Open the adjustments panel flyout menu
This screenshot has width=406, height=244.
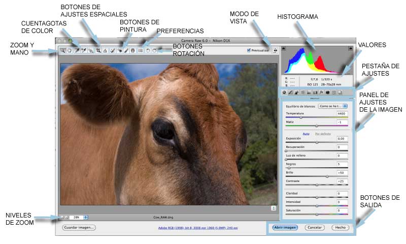351,99
